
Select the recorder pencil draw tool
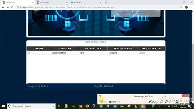coord(150,102)
